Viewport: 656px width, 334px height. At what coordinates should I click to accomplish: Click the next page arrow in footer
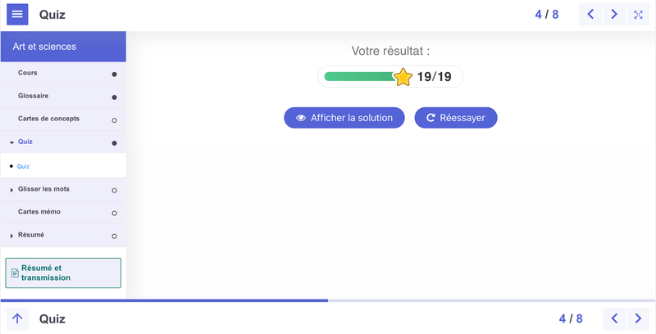click(x=638, y=318)
